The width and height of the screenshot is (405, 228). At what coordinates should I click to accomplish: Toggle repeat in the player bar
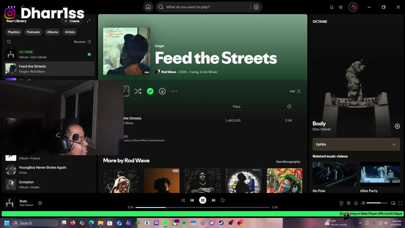point(223,200)
